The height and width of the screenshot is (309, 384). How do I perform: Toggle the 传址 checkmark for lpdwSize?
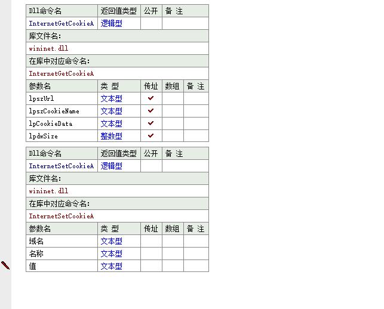click(x=151, y=135)
